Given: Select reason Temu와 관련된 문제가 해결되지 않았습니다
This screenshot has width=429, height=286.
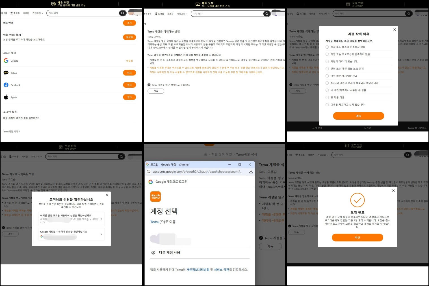Looking at the screenshot, I should (327, 83).
